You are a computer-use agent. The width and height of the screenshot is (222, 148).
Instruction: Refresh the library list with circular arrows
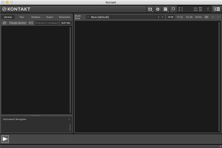pyautogui.click(x=4, y=23)
